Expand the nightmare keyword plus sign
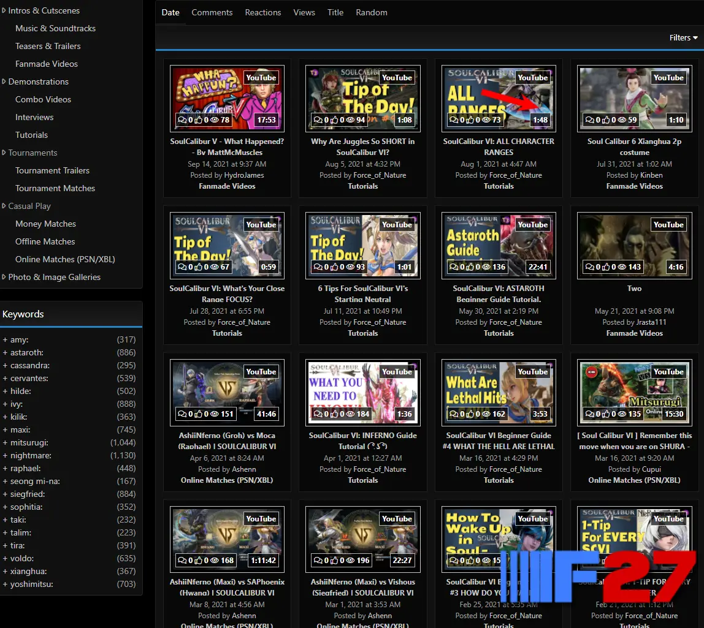This screenshot has width=704, height=628. pyautogui.click(x=5, y=456)
